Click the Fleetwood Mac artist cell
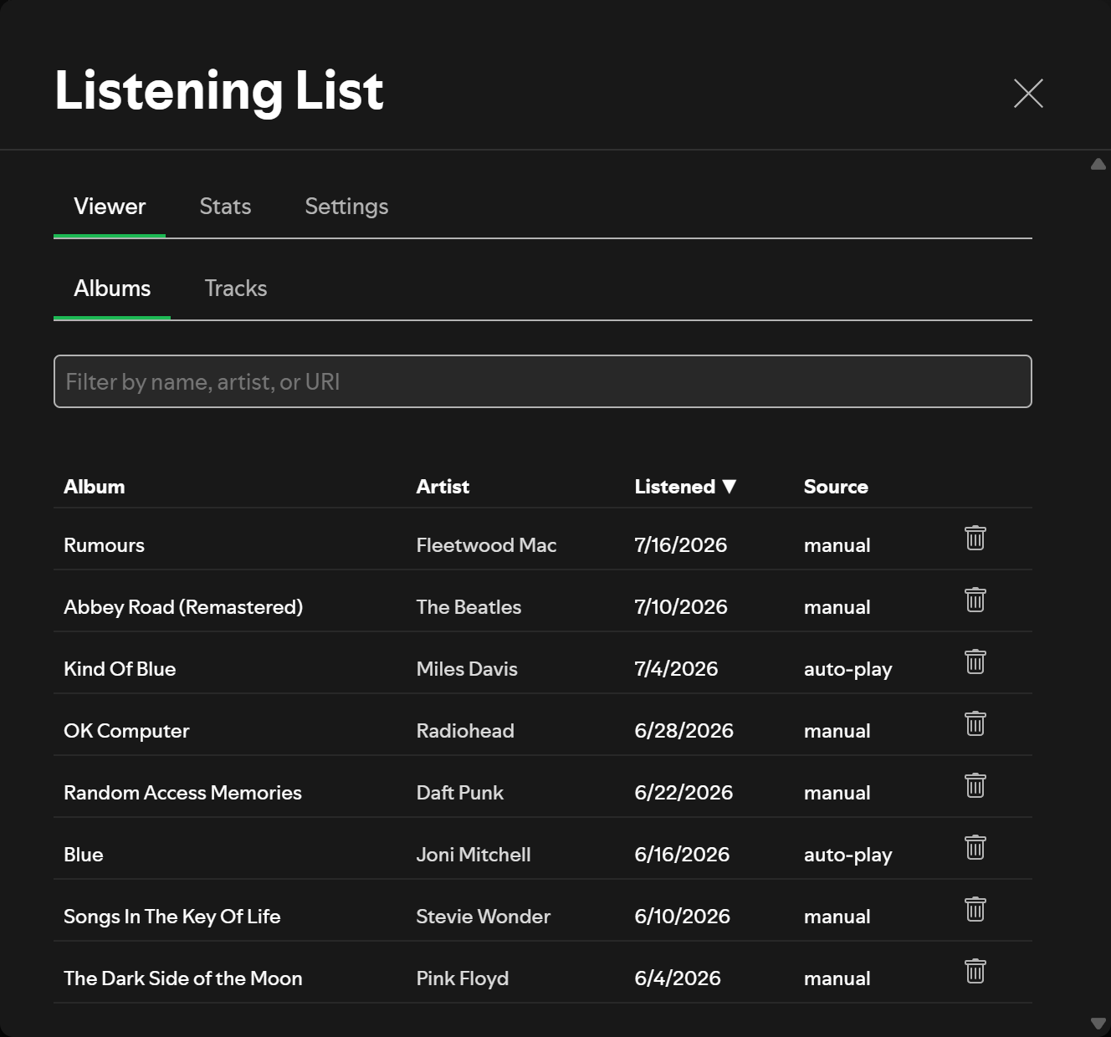Screen dimensions: 1111x1037 point(486,545)
